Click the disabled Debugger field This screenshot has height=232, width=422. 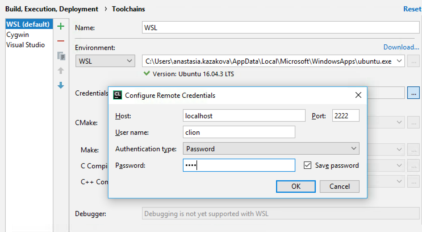(281, 213)
